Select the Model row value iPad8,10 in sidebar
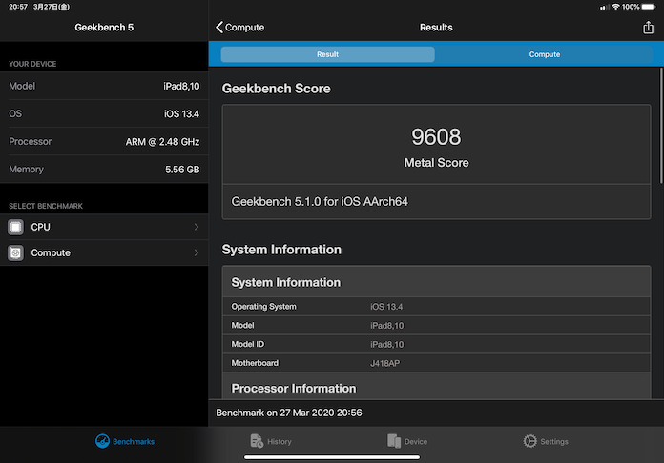The width and height of the screenshot is (664, 463). pyautogui.click(x=181, y=87)
